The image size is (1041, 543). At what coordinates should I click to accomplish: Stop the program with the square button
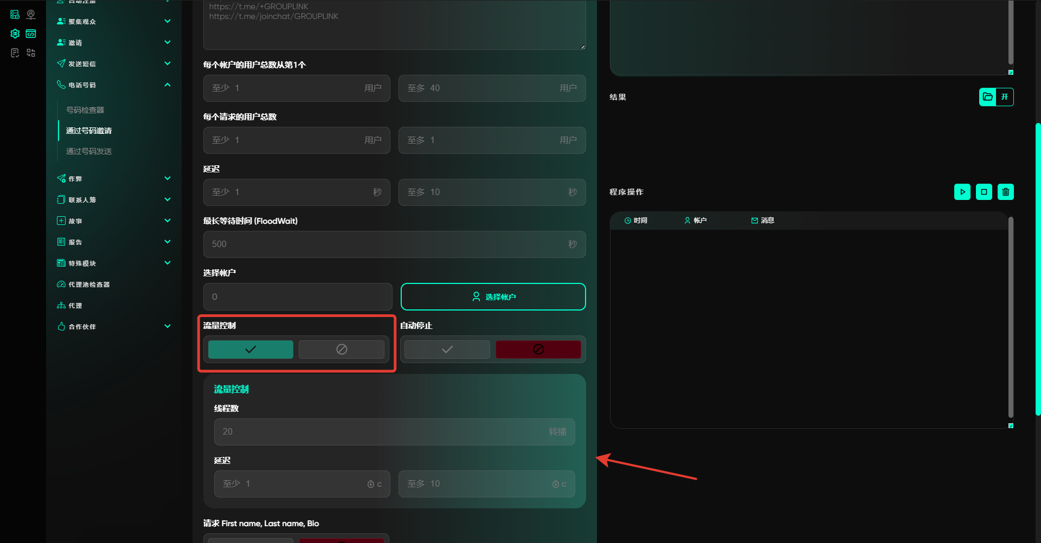coord(984,192)
